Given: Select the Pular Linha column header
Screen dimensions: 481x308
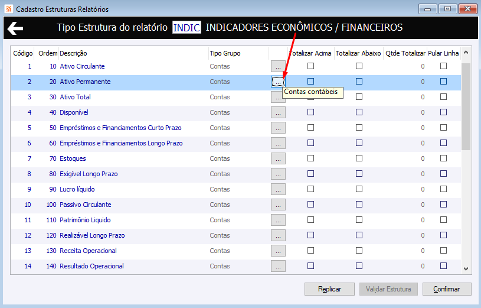Looking at the screenshot, I should 443,53.
